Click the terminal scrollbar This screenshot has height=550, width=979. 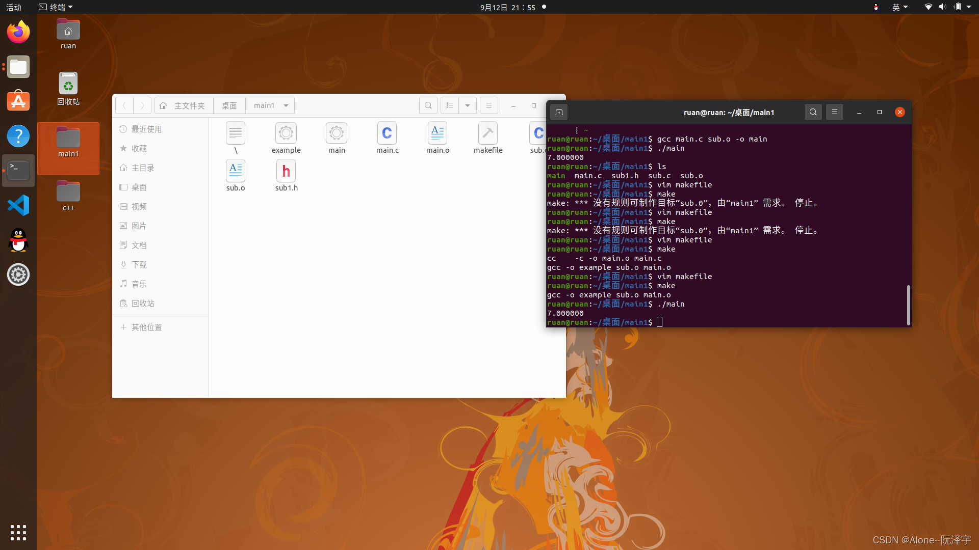tap(908, 305)
